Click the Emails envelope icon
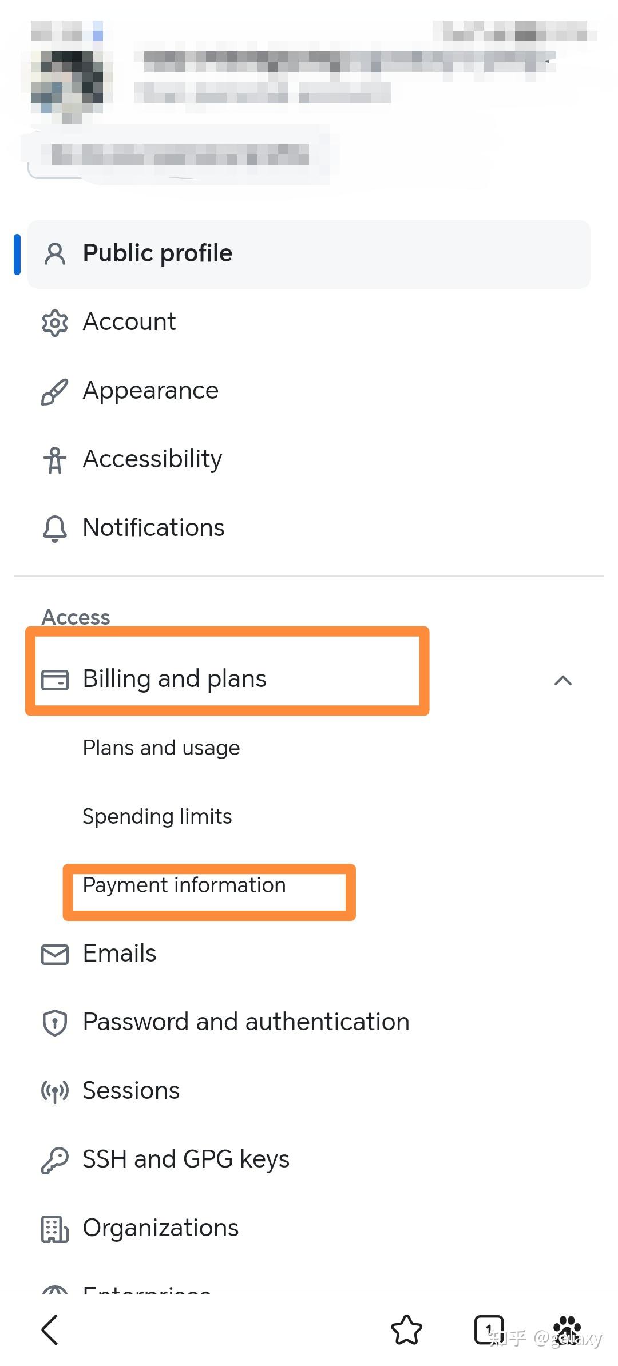618x1366 pixels. tap(55, 954)
